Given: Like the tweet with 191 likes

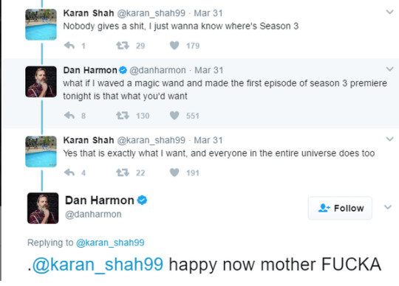Looking at the screenshot, I should click(174, 172).
